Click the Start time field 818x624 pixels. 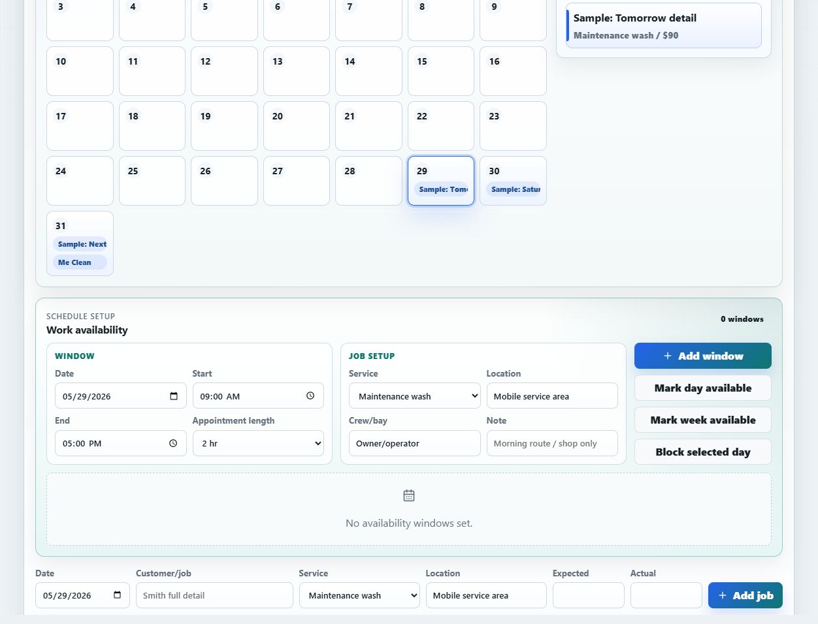tap(258, 396)
